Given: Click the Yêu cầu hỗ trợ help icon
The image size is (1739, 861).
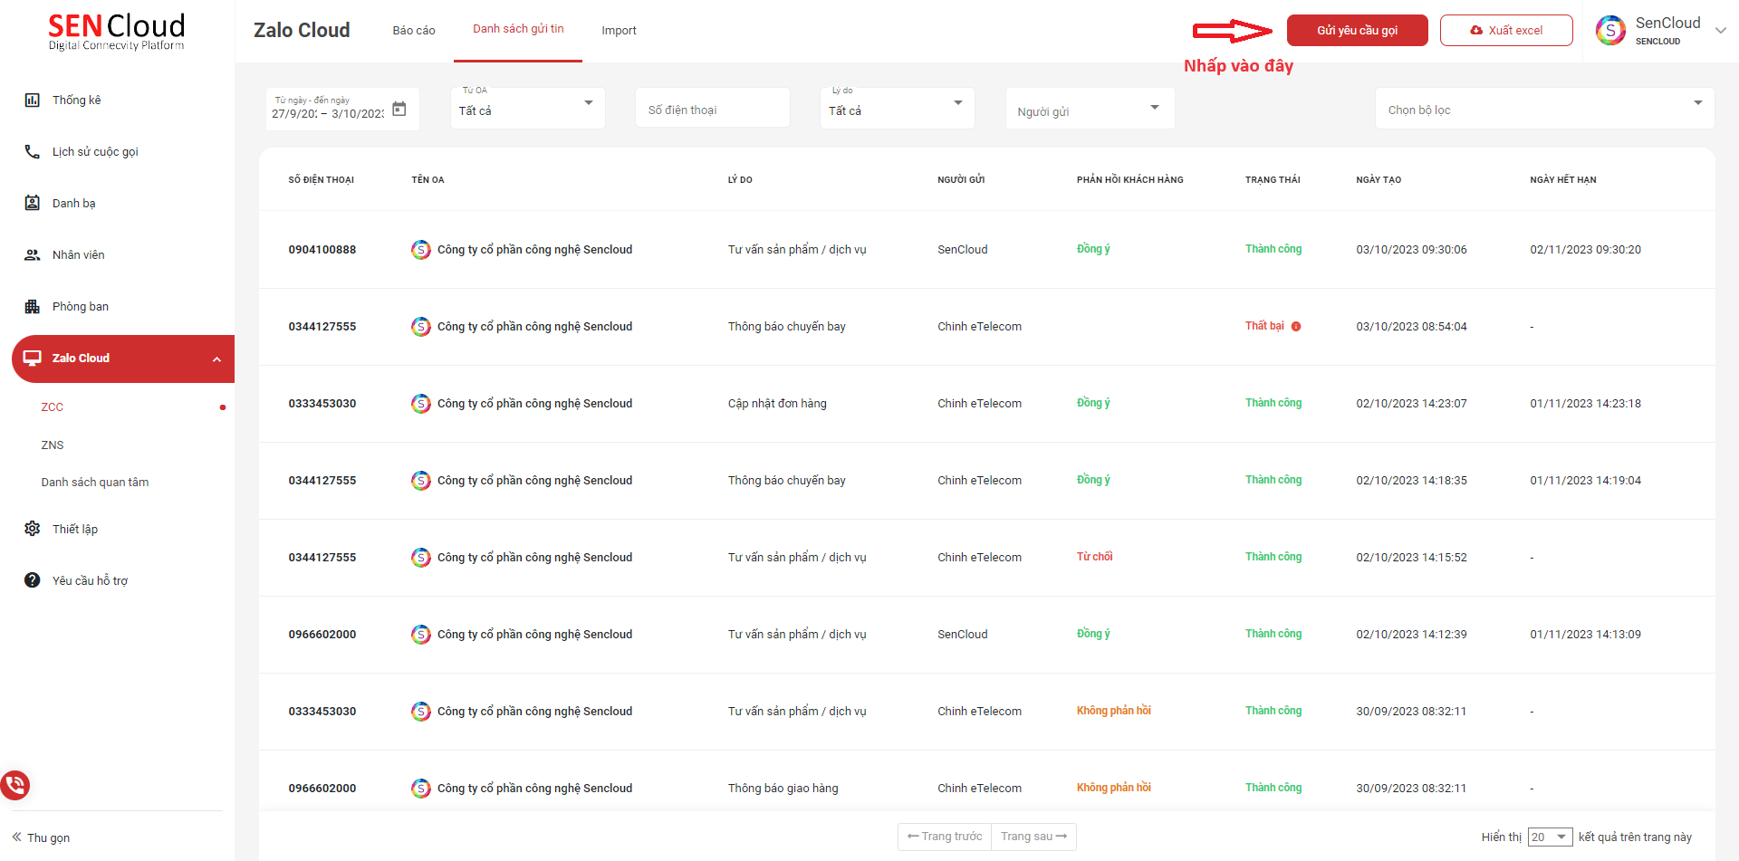Looking at the screenshot, I should coord(33,580).
